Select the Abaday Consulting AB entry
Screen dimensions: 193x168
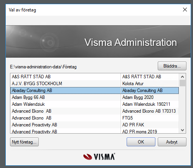point(94,90)
